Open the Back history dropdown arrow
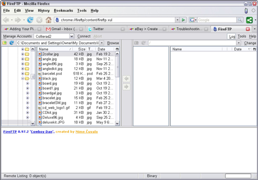 (x=12, y=20)
